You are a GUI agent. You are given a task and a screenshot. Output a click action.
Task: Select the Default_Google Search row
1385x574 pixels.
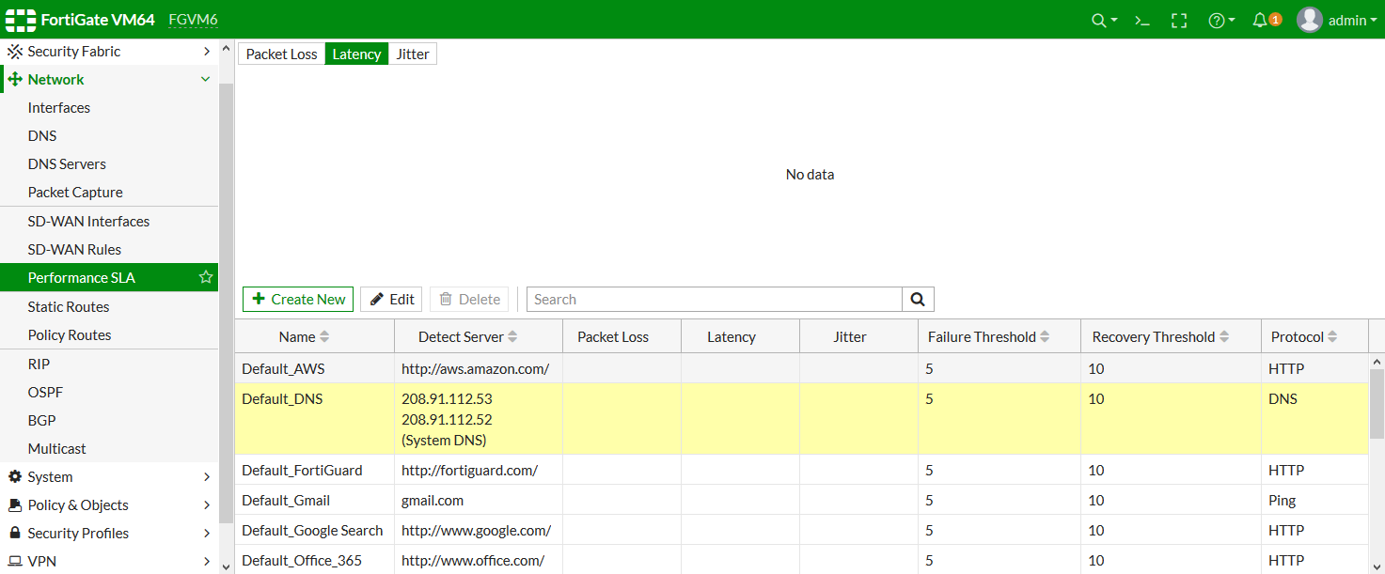coord(802,530)
